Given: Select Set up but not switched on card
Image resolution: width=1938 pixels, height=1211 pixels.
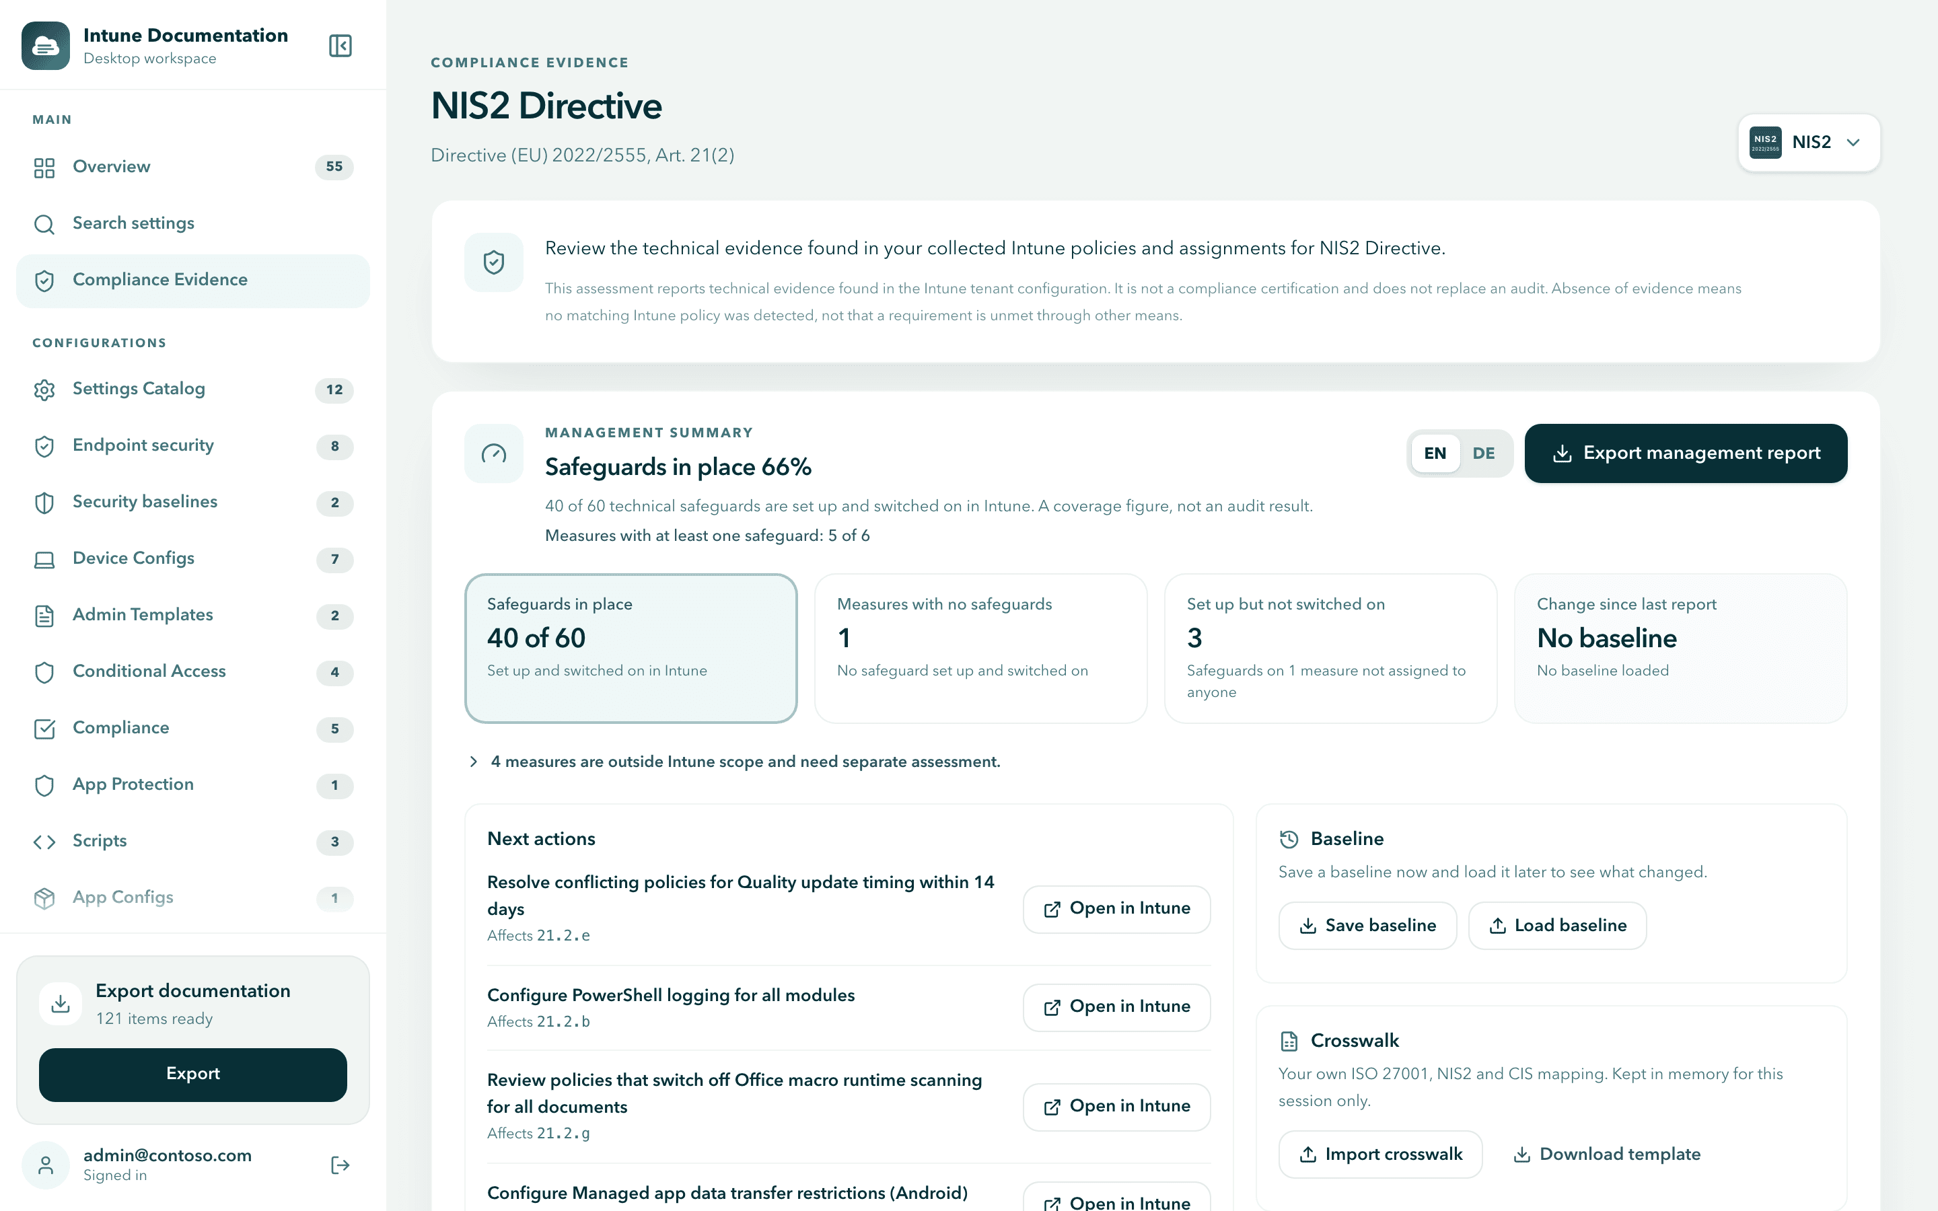Looking at the screenshot, I should [x=1330, y=648].
